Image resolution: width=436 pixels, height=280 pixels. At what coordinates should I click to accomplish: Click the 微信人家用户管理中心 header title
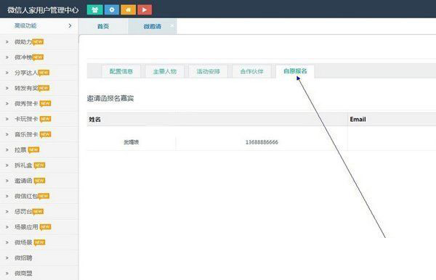(43, 10)
